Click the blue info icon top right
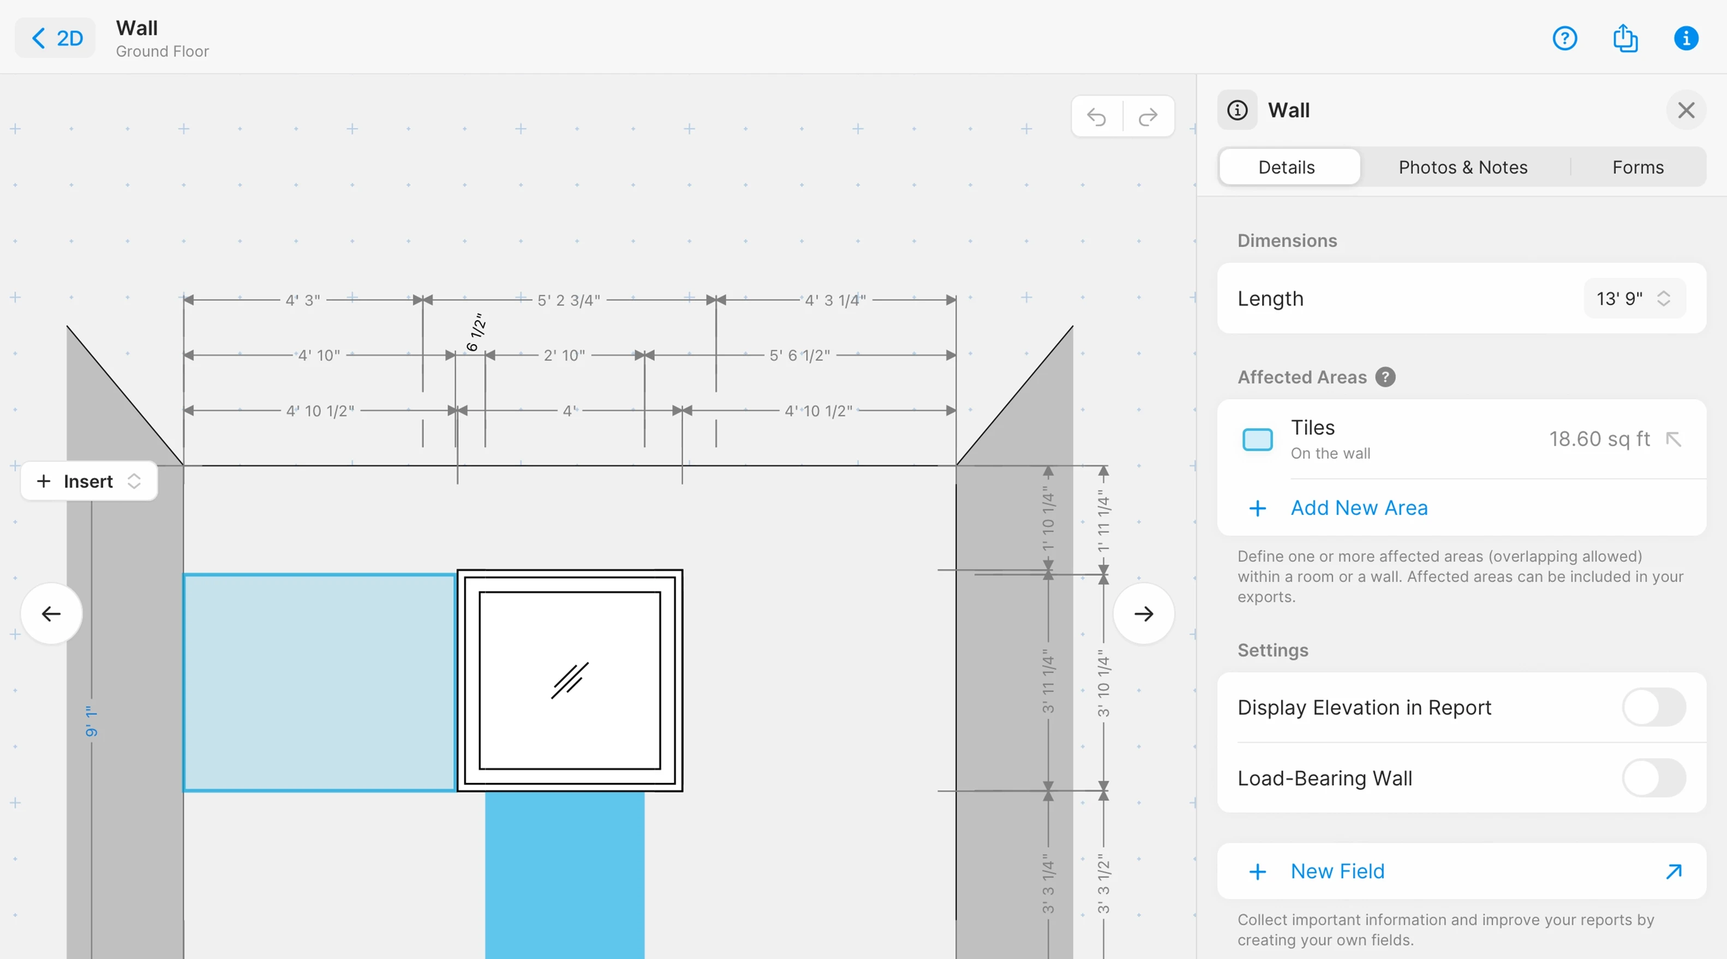 [1686, 38]
